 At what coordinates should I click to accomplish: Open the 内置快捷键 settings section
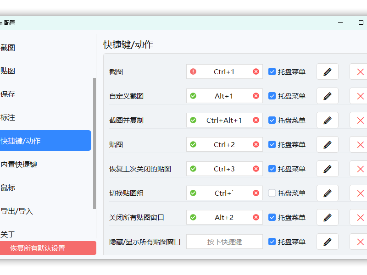click(x=45, y=164)
